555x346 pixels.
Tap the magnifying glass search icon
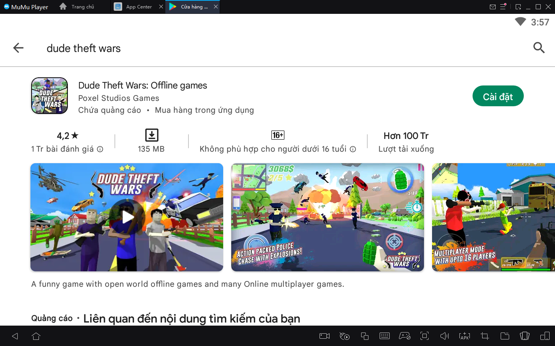538,48
